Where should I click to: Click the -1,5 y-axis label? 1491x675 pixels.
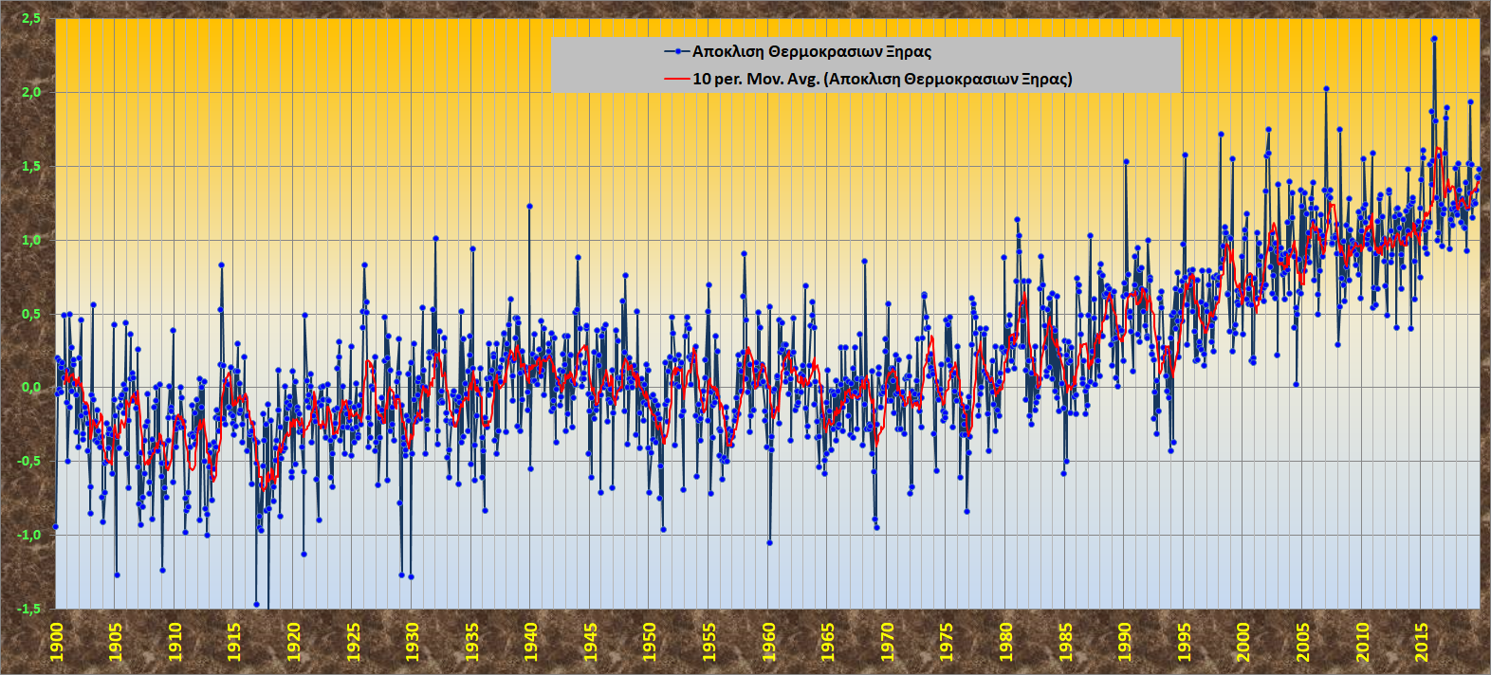[x=29, y=609]
